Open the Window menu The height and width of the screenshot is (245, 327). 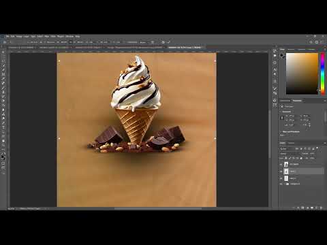69,36
